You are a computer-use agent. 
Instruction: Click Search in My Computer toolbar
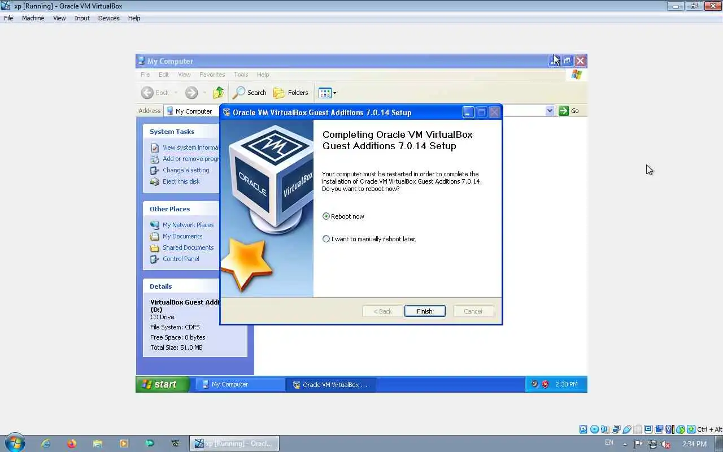[250, 93]
